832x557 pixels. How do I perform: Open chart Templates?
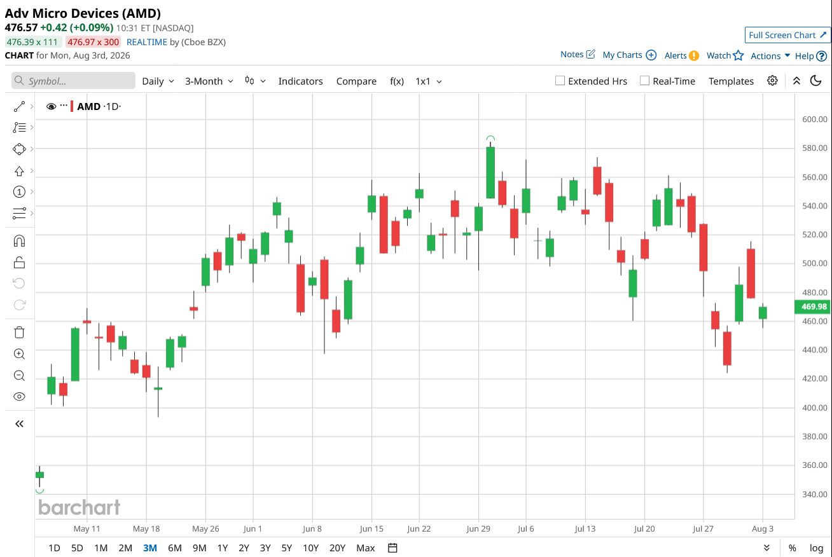coord(731,81)
